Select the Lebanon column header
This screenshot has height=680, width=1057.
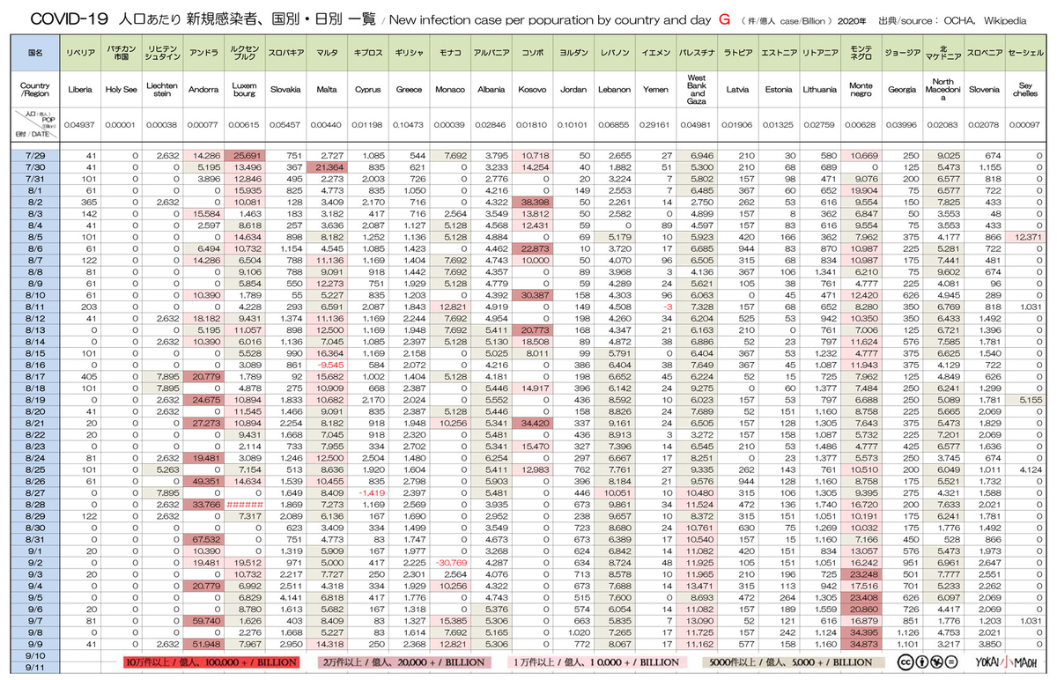[614, 88]
